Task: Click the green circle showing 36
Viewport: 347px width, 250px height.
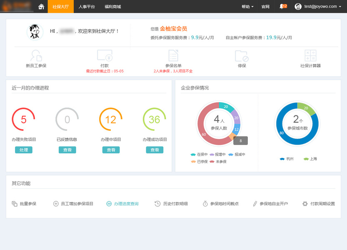Action: pyautogui.click(x=154, y=119)
